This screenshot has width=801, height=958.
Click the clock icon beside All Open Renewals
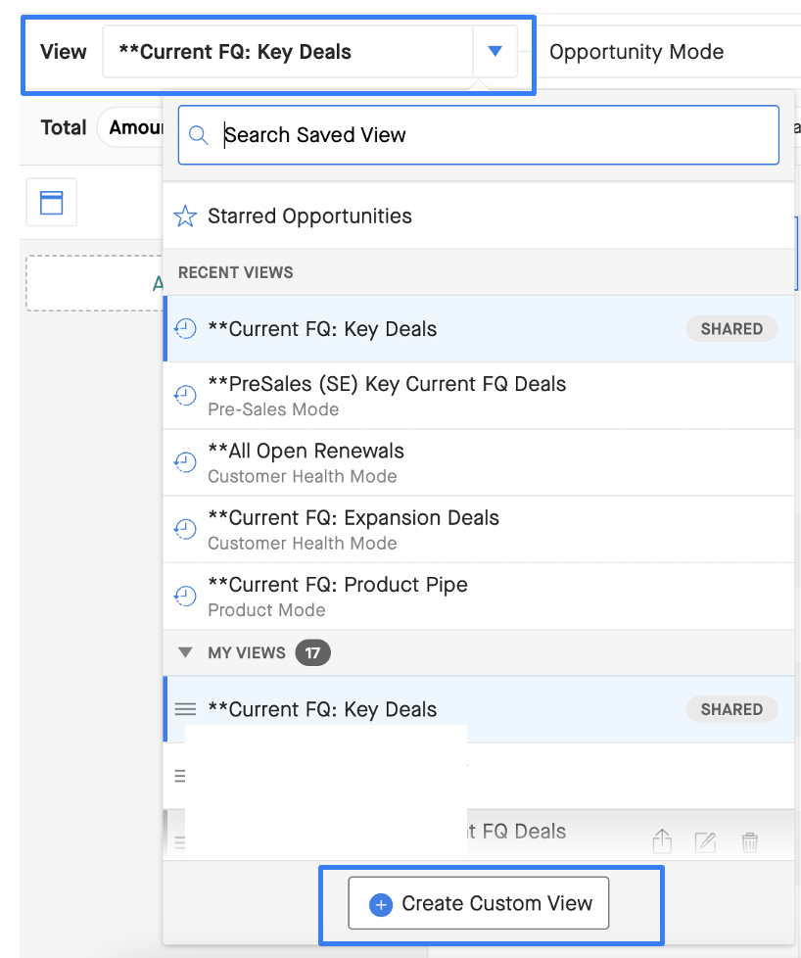(185, 462)
